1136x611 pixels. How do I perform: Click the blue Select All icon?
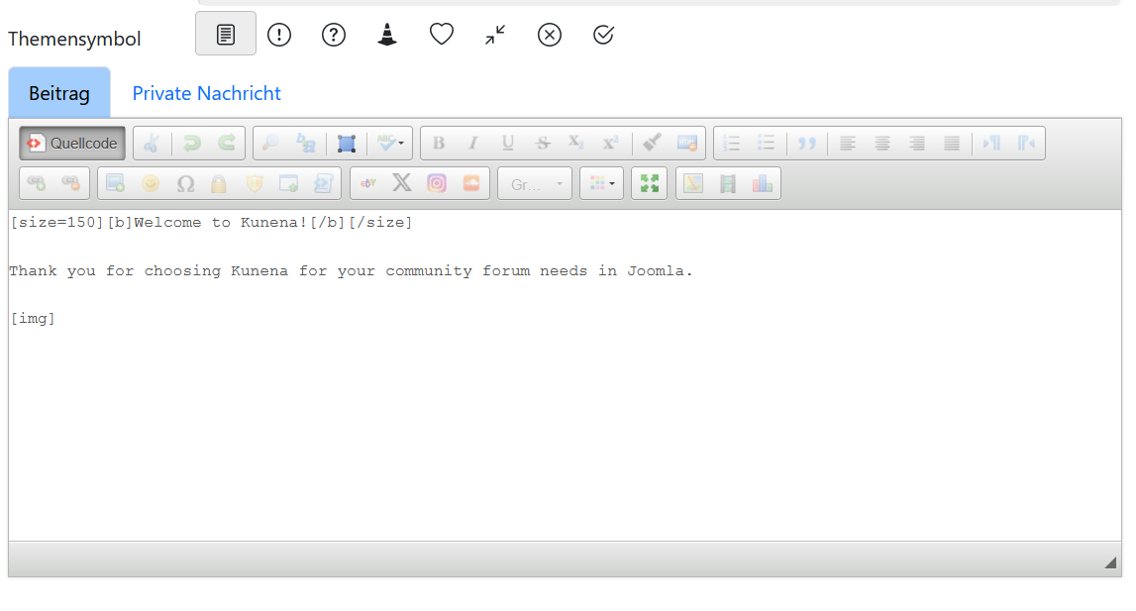pos(346,144)
